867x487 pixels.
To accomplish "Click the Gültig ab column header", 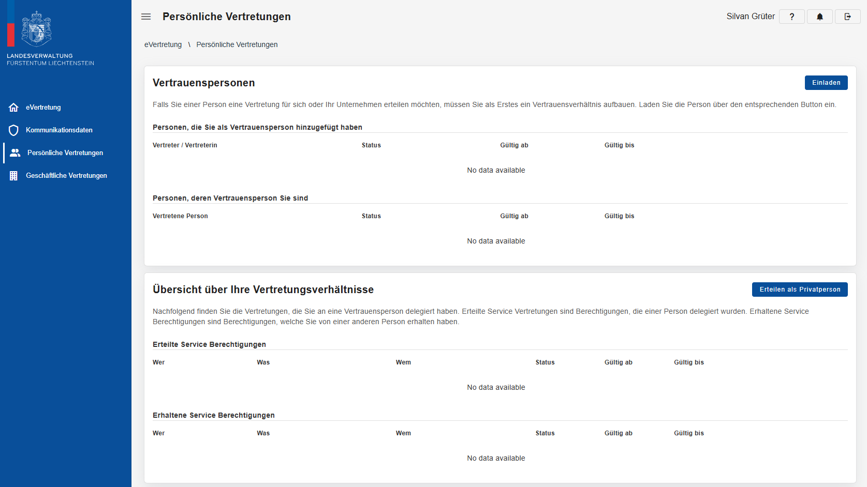I will tap(514, 145).
